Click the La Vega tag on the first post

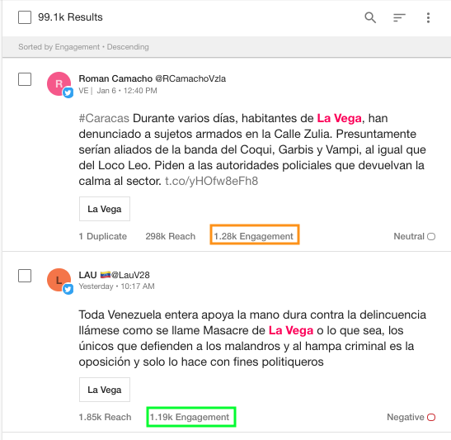(x=105, y=209)
